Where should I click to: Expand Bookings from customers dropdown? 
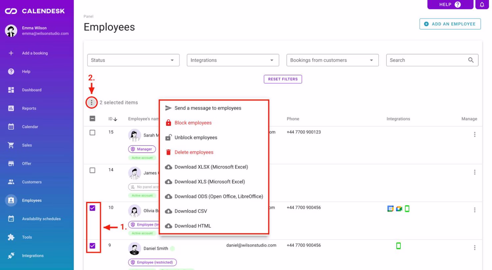(333, 60)
